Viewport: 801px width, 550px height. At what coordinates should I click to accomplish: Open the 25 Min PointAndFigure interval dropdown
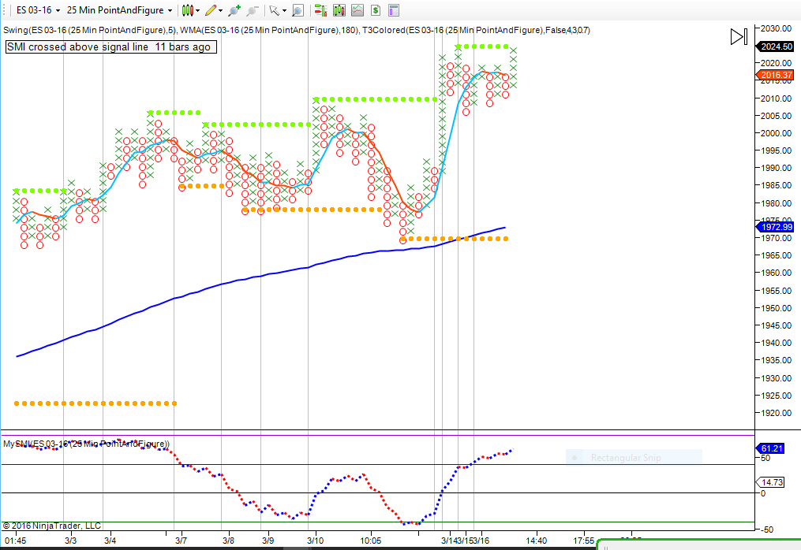[119, 10]
